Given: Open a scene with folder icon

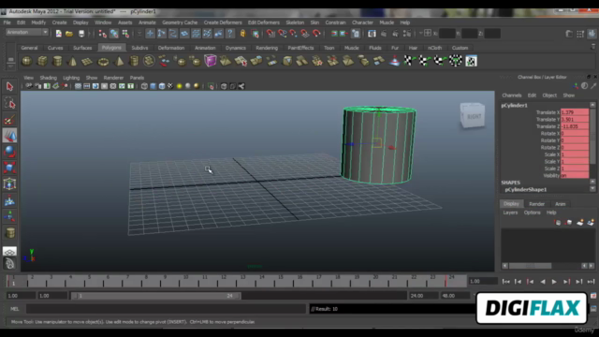Looking at the screenshot, I should tap(69, 34).
